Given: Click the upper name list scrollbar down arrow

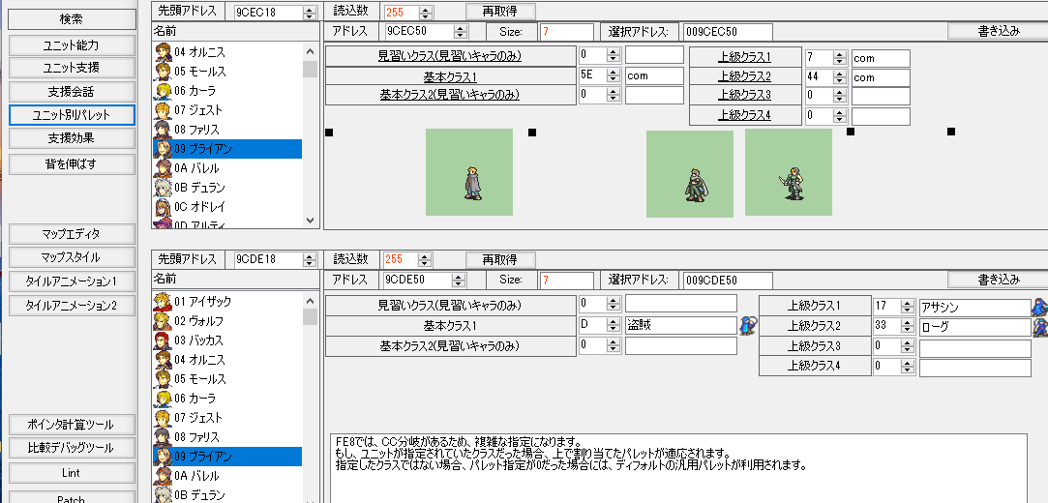Looking at the screenshot, I should click(x=310, y=220).
